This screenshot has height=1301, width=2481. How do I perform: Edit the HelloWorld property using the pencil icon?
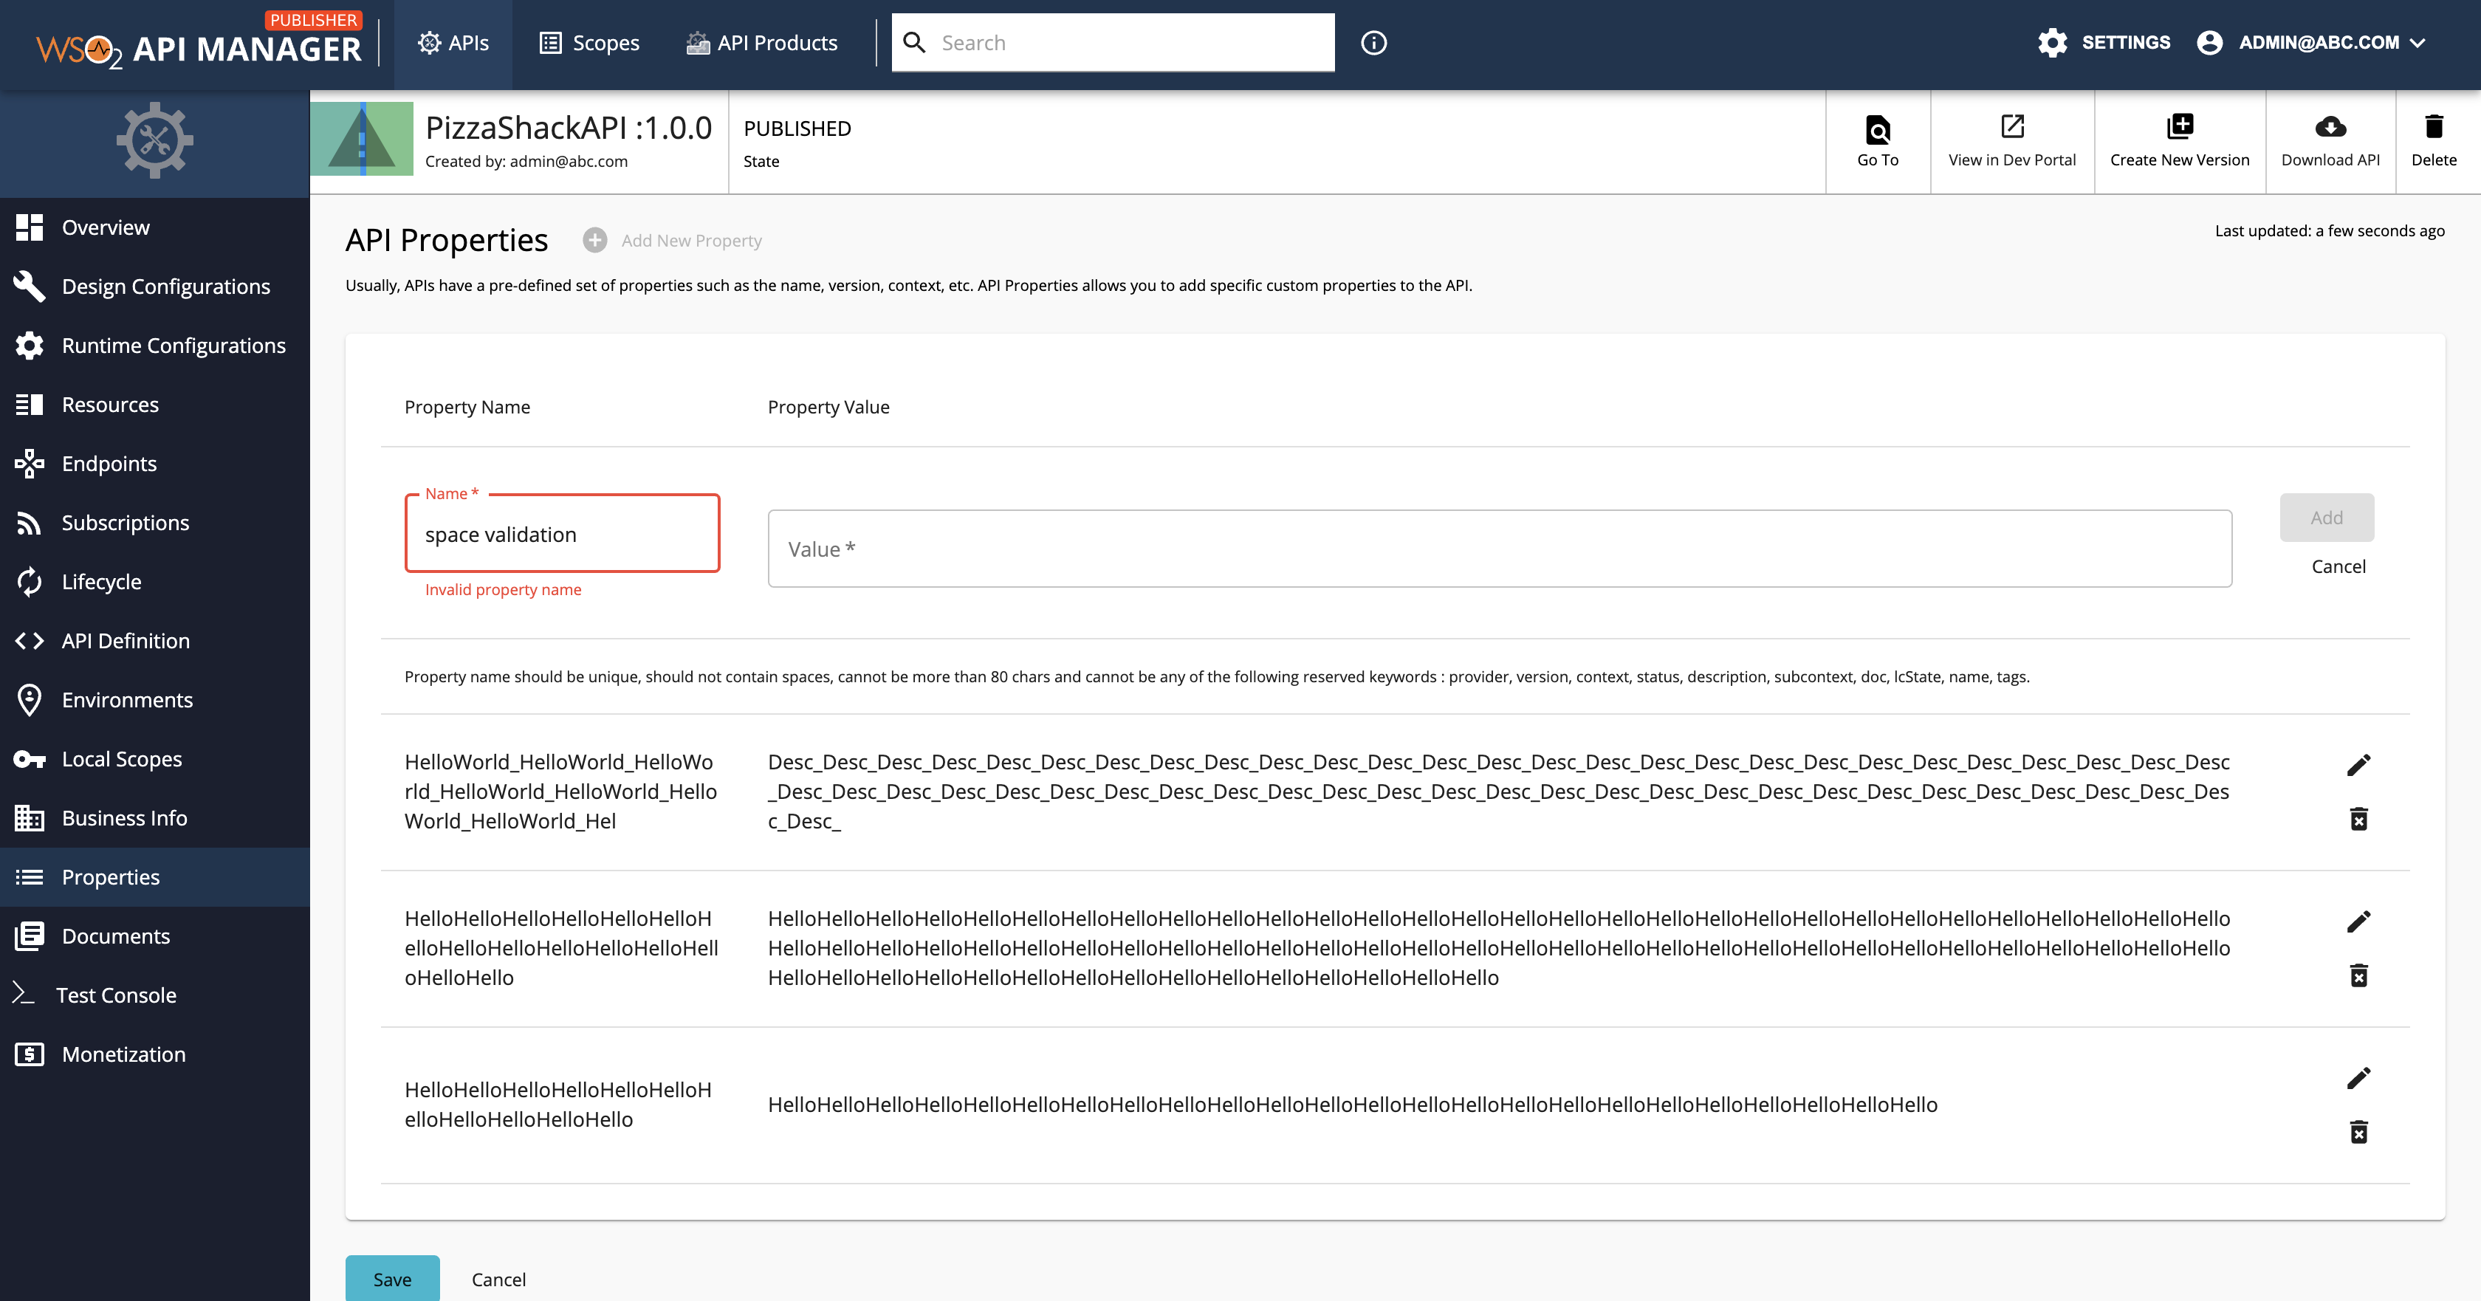click(x=2360, y=763)
